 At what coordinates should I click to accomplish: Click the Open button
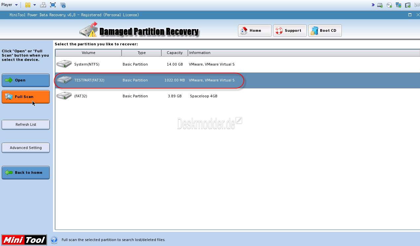[26, 80]
